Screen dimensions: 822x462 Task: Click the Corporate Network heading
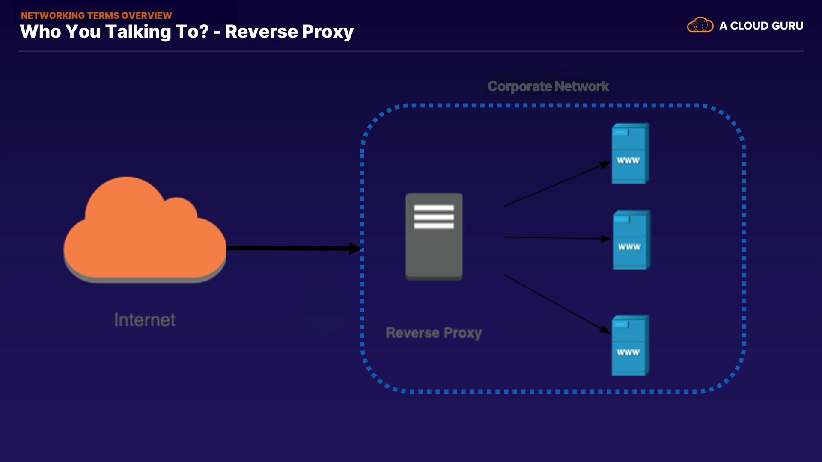click(x=548, y=86)
